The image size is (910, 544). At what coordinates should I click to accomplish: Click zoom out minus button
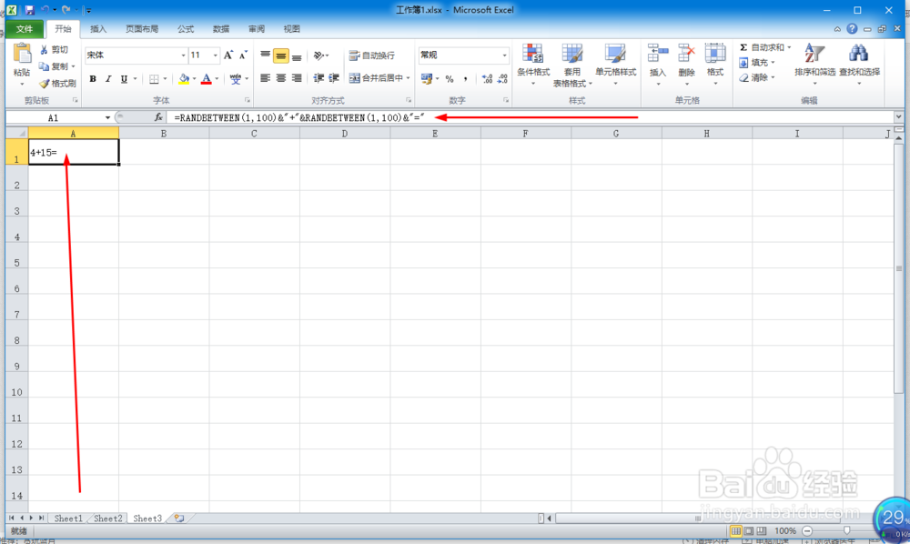806,530
